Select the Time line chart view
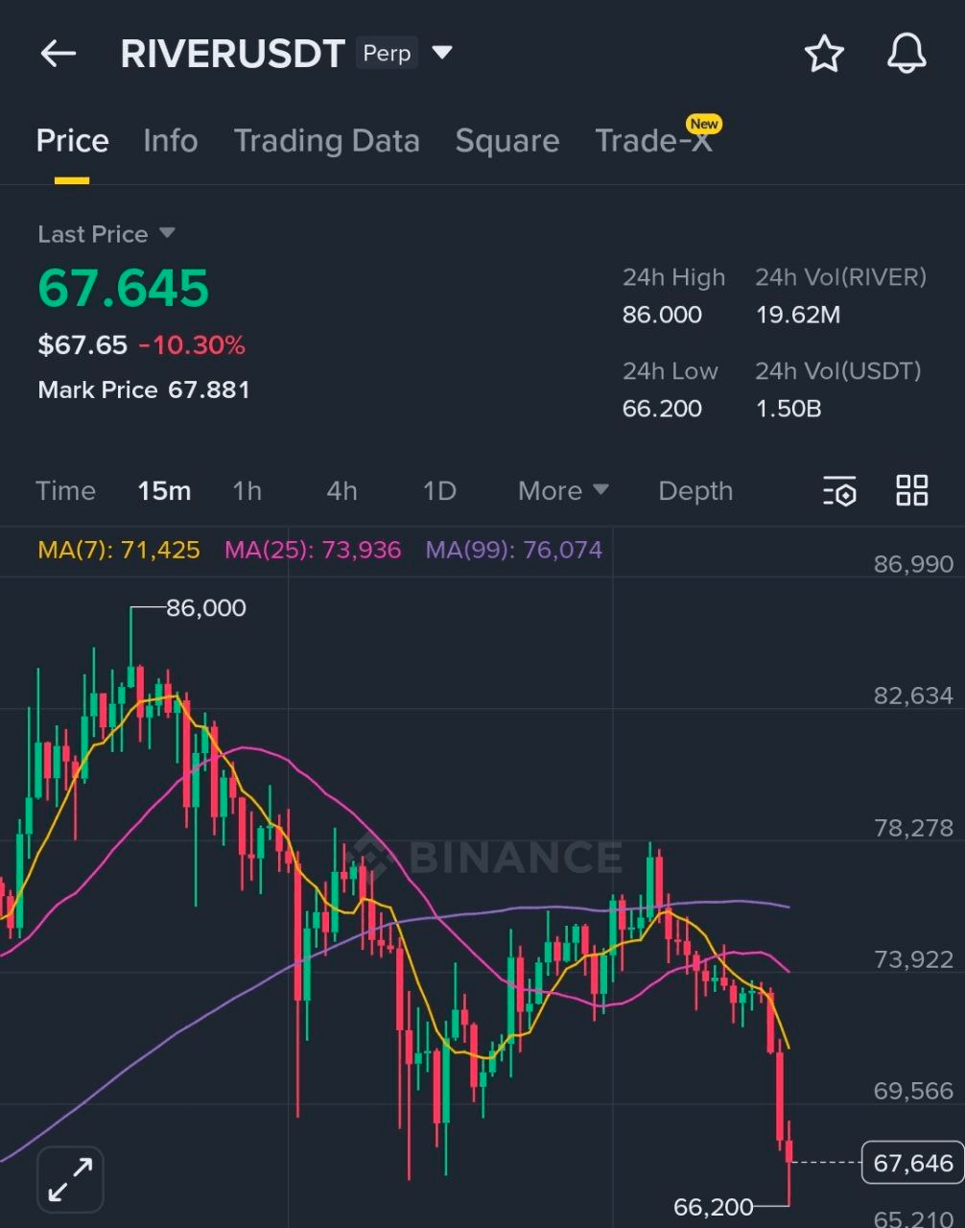 (65, 491)
